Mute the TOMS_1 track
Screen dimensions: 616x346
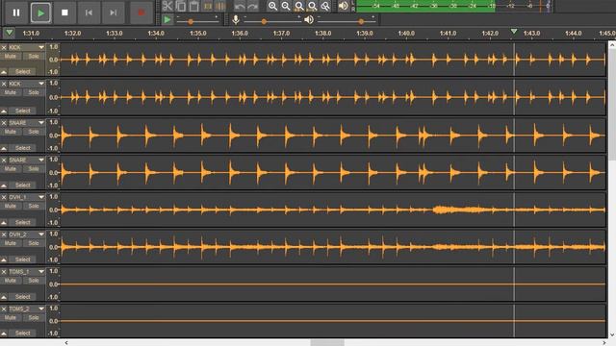pyautogui.click(x=11, y=281)
